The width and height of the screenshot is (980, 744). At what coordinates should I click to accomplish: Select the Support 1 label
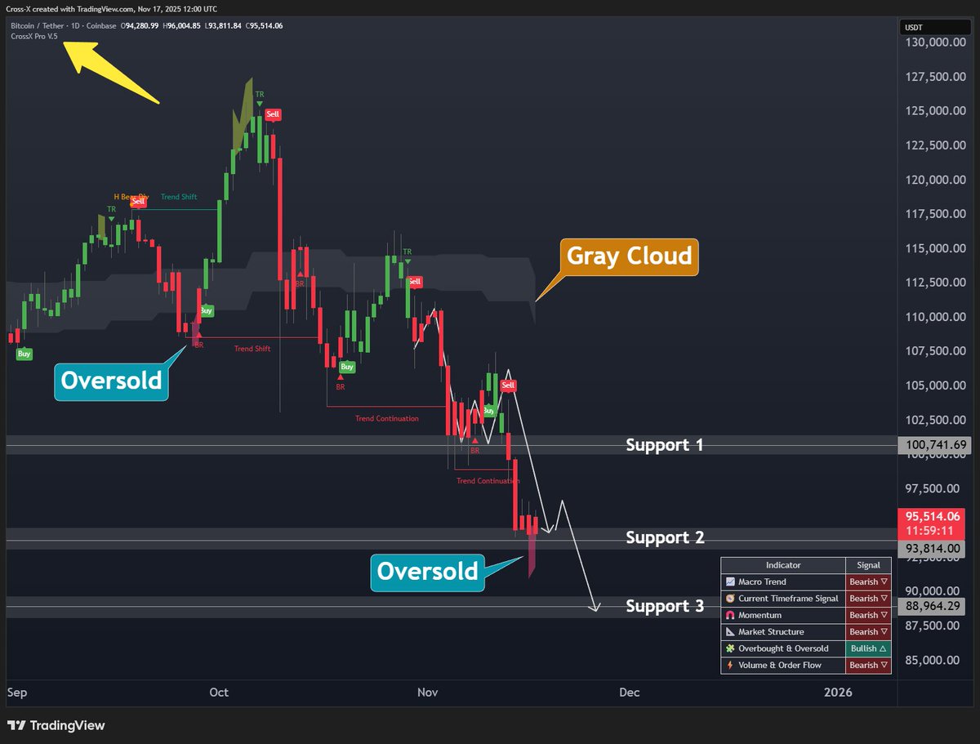[664, 445]
